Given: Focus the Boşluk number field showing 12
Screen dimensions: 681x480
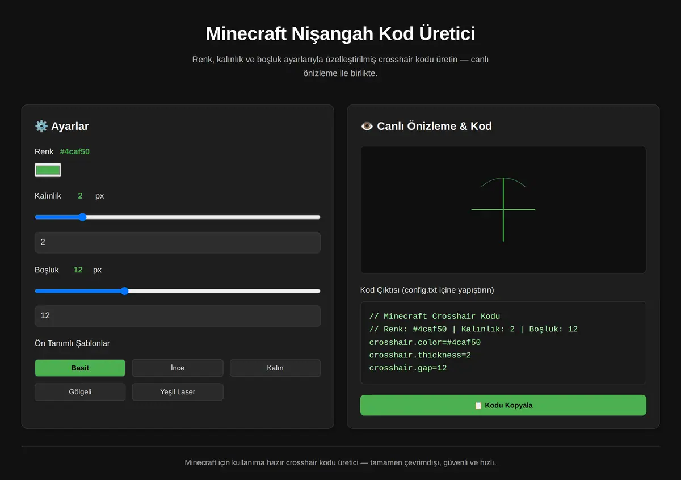Looking at the screenshot, I should coord(178,315).
